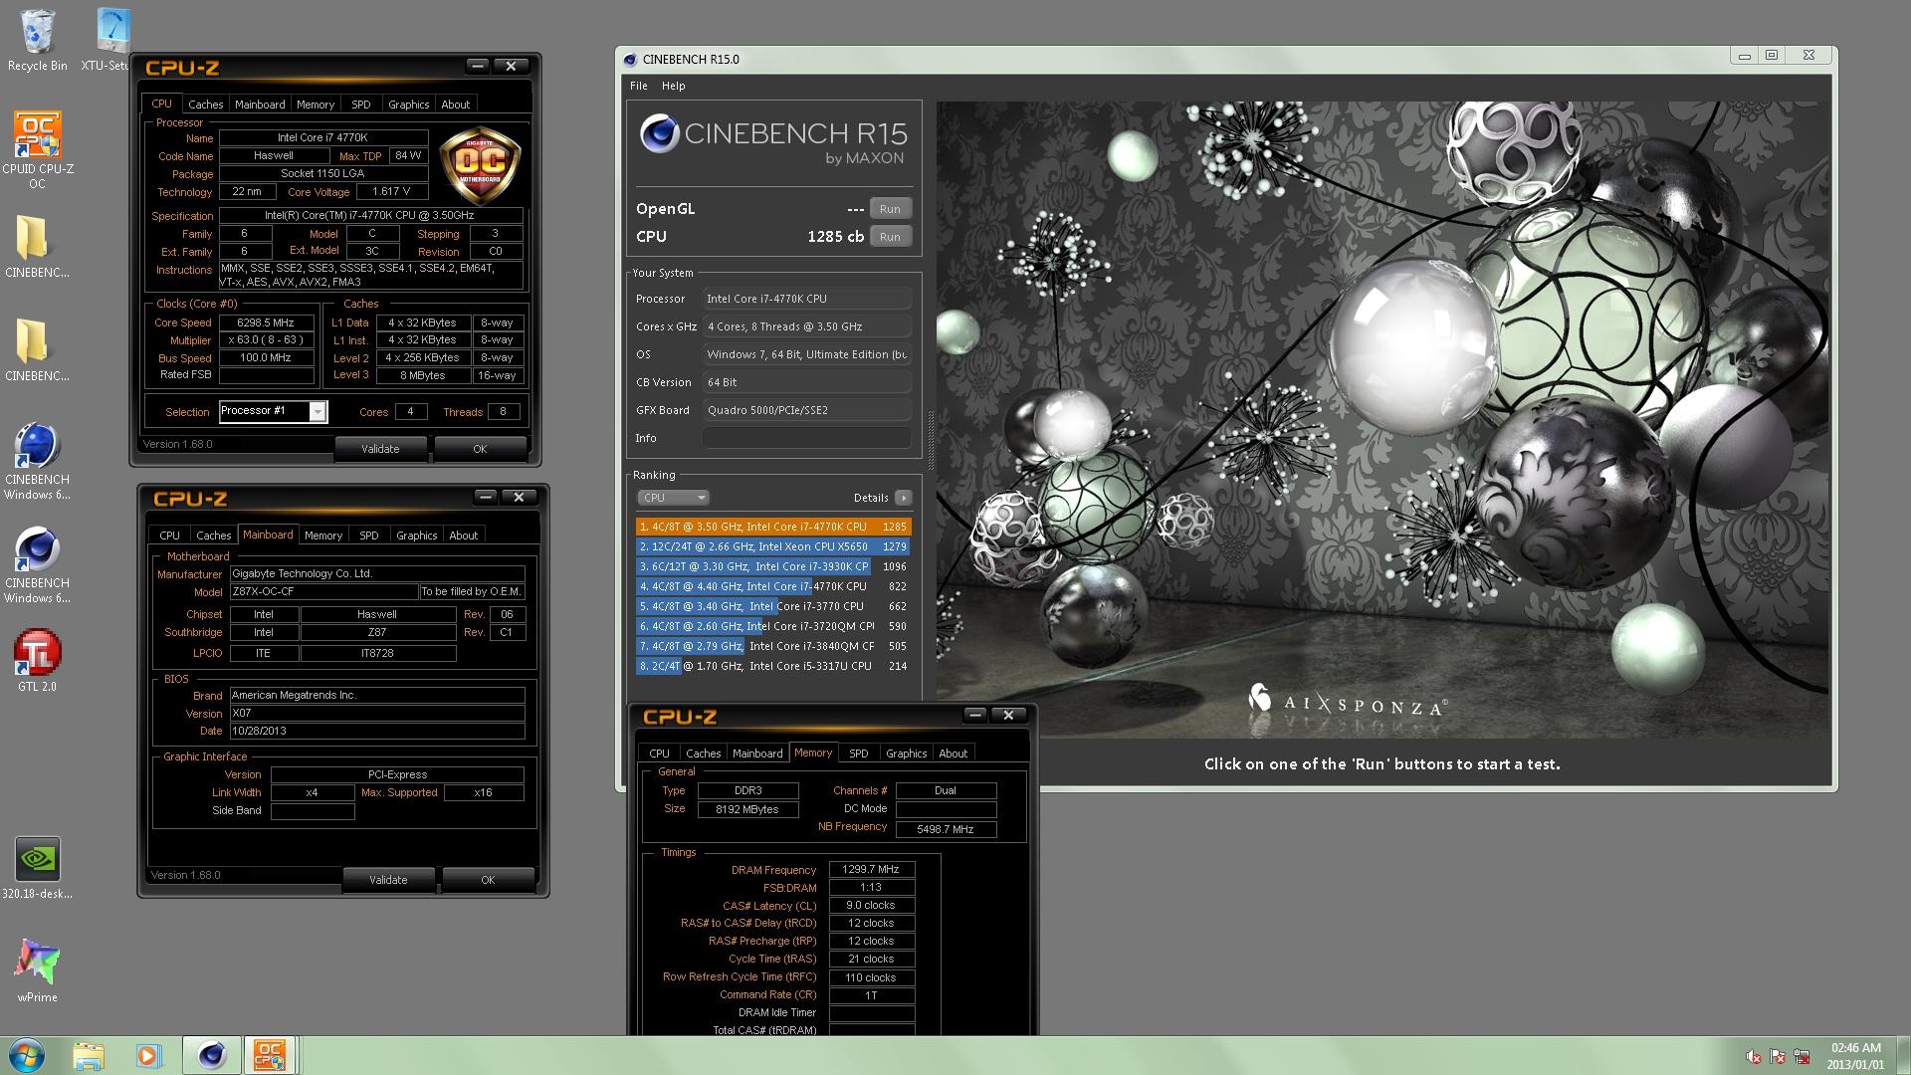Select i7-4770K 1285 ranking row
The image size is (1911, 1075).
(x=772, y=527)
